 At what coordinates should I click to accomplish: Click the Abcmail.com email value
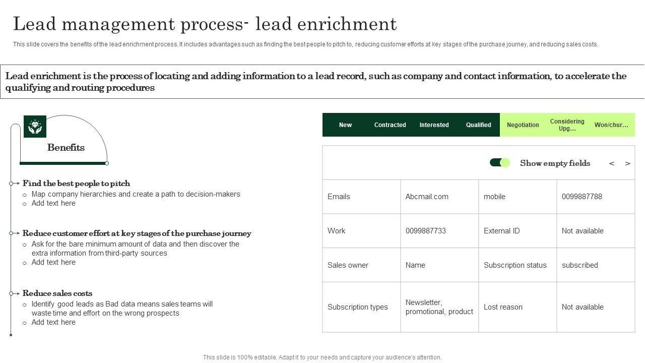(x=427, y=197)
